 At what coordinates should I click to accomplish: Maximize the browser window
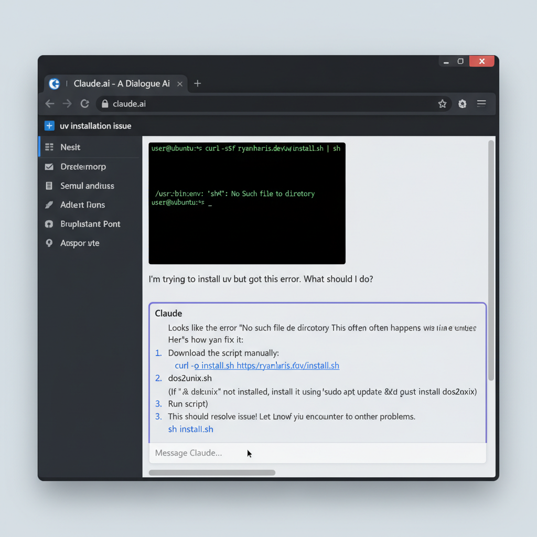pyautogui.click(x=460, y=61)
